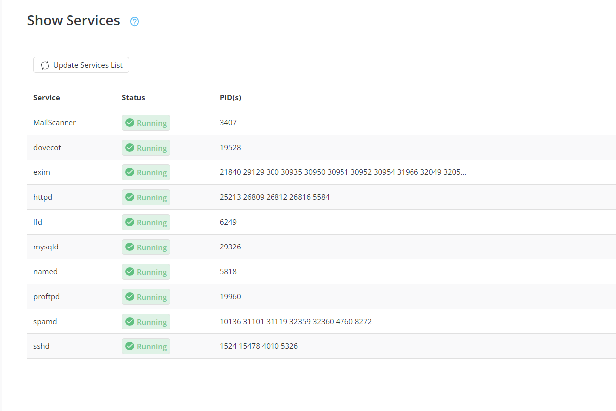Click the Show Services page heading
The height and width of the screenshot is (411, 616).
(x=73, y=21)
